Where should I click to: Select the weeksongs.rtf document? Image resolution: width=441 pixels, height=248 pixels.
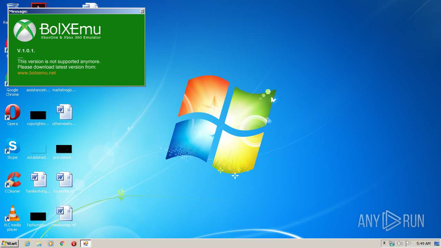[x=64, y=216]
